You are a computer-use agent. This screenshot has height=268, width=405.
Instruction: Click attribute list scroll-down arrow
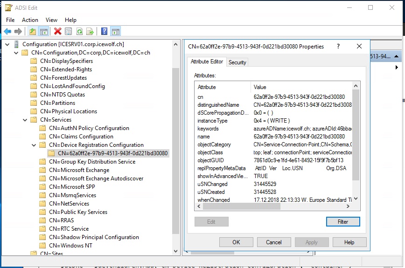tap(356, 199)
